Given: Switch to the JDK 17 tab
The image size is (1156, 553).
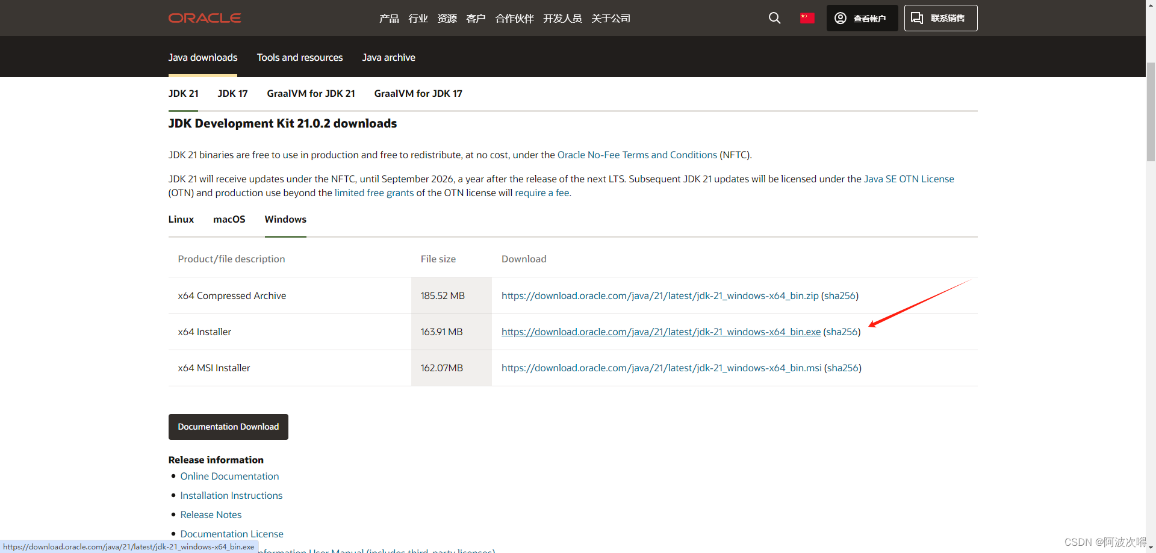Looking at the screenshot, I should [232, 93].
